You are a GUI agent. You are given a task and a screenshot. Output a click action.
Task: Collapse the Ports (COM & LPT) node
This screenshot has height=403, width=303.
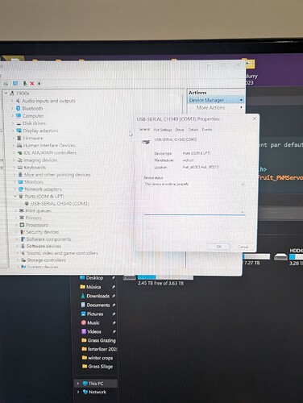pos(15,197)
